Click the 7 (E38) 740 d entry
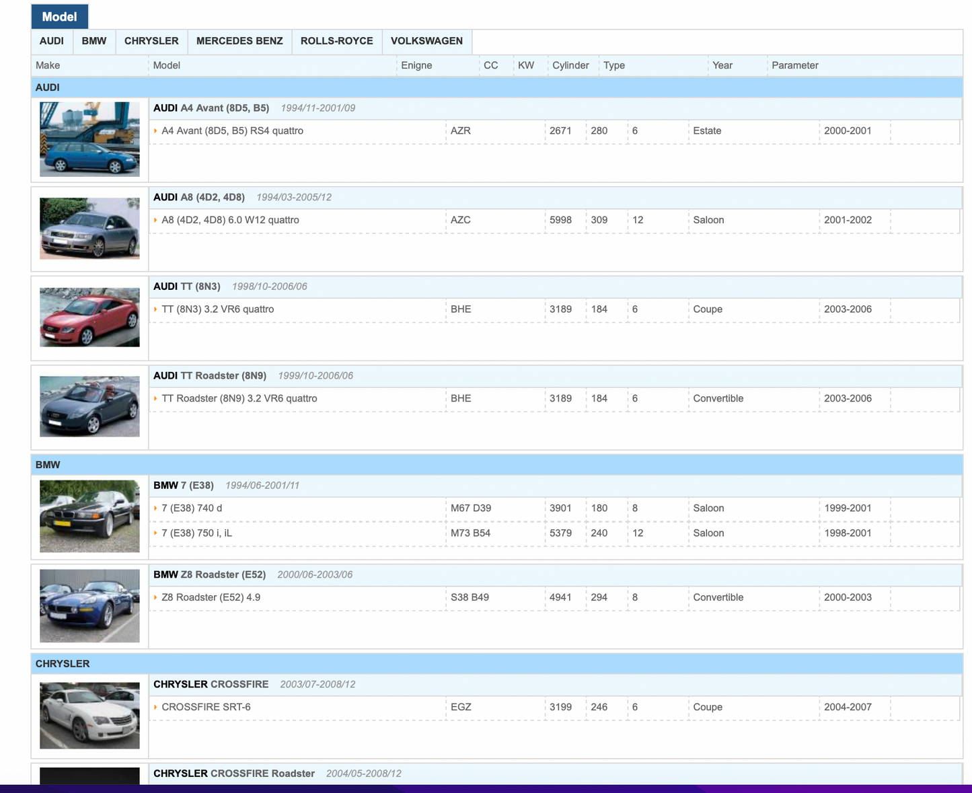972x793 pixels. (192, 508)
